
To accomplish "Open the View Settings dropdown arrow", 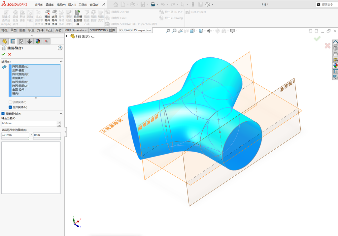I will (236, 31).
